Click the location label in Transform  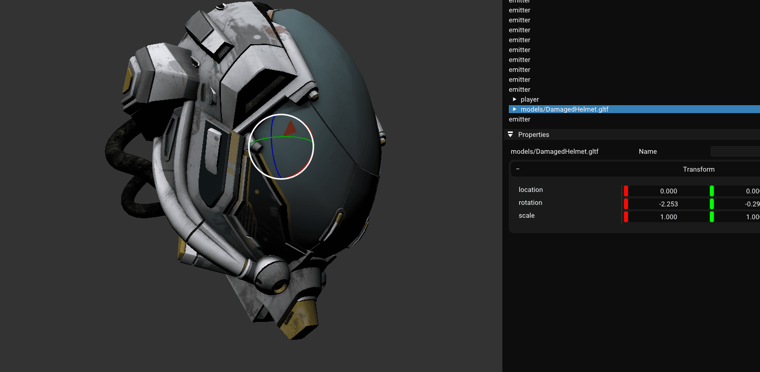pos(531,190)
